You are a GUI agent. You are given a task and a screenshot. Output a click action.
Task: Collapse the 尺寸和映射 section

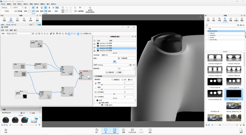coord(94,76)
